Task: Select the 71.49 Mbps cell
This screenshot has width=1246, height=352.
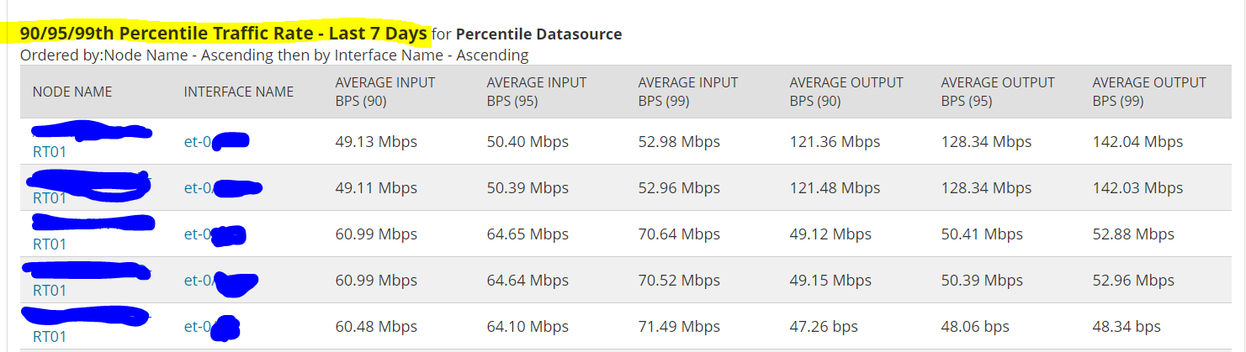Action: click(679, 327)
